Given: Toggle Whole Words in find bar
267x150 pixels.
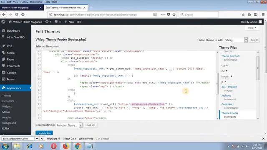Looking at the screenshot, I should 86,139.
